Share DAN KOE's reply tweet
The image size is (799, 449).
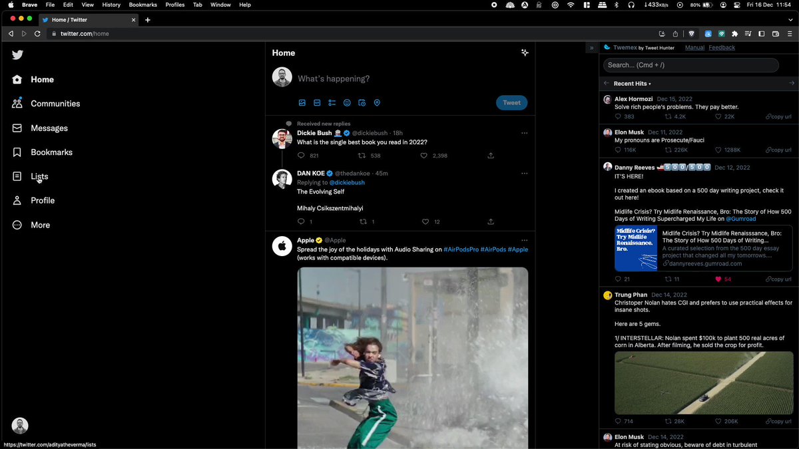(491, 222)
